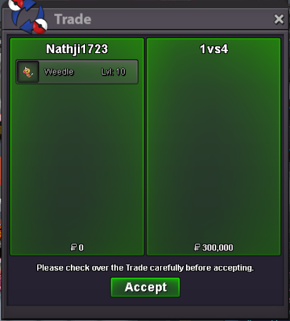Click the 1vs4 player name

pyautogui.click(x=214, y=49)
